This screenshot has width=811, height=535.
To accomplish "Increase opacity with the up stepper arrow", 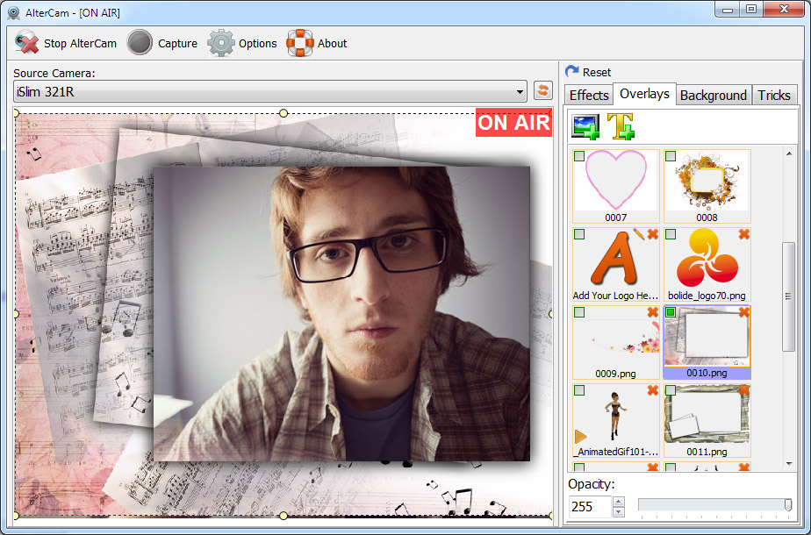I will click(x=618, y=502).
